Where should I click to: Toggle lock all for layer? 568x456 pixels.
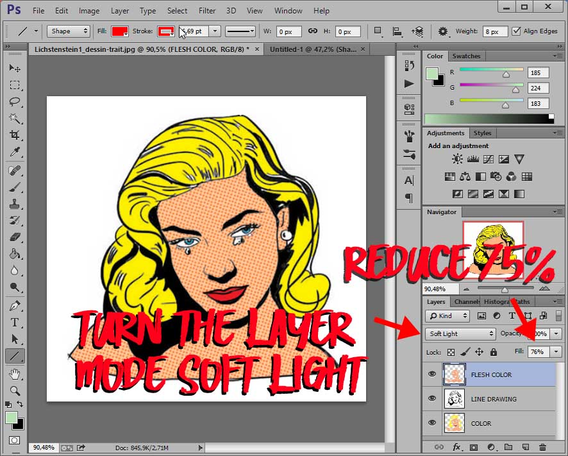(x=493, y=352)
